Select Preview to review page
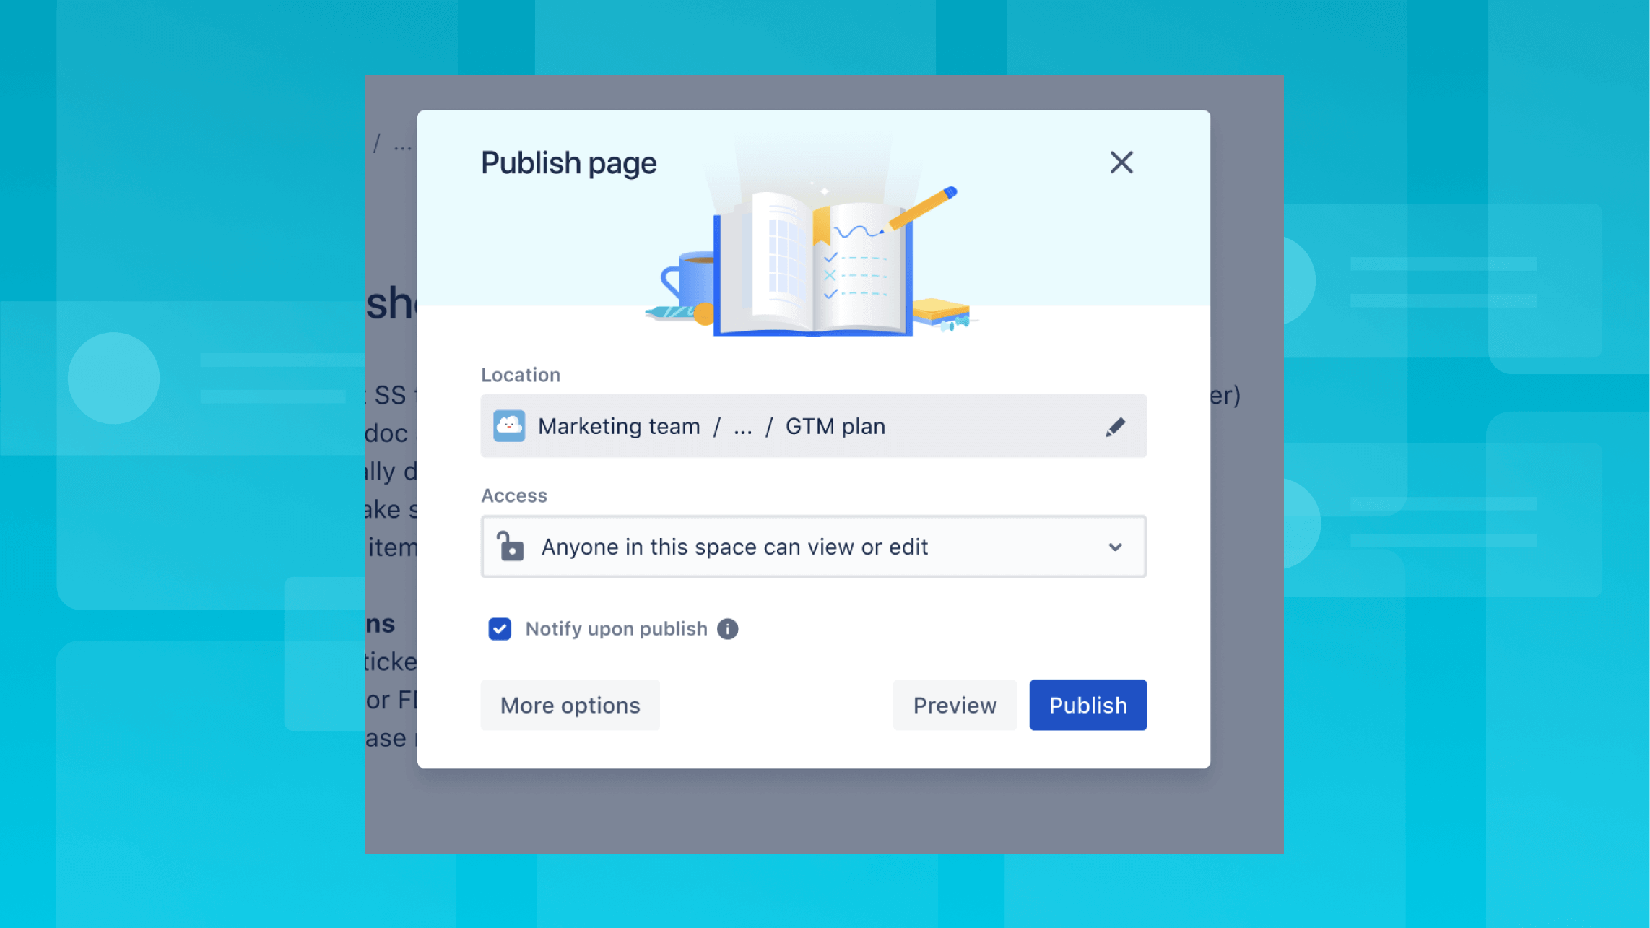 [x=954, y=703]
